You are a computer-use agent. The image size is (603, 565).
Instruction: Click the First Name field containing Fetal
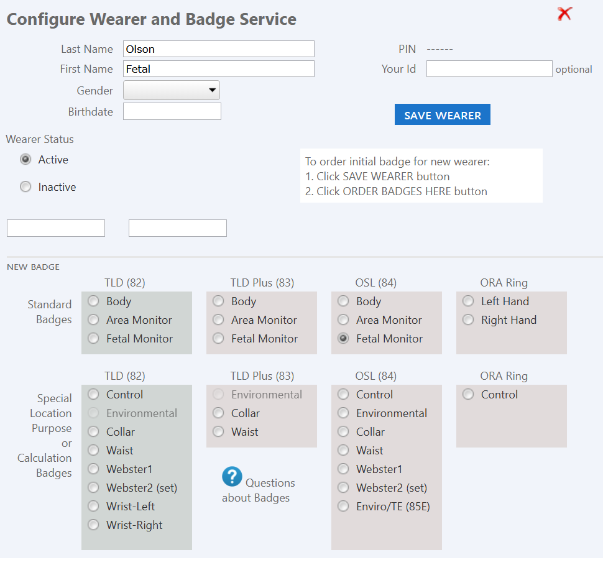coord(219,69)
